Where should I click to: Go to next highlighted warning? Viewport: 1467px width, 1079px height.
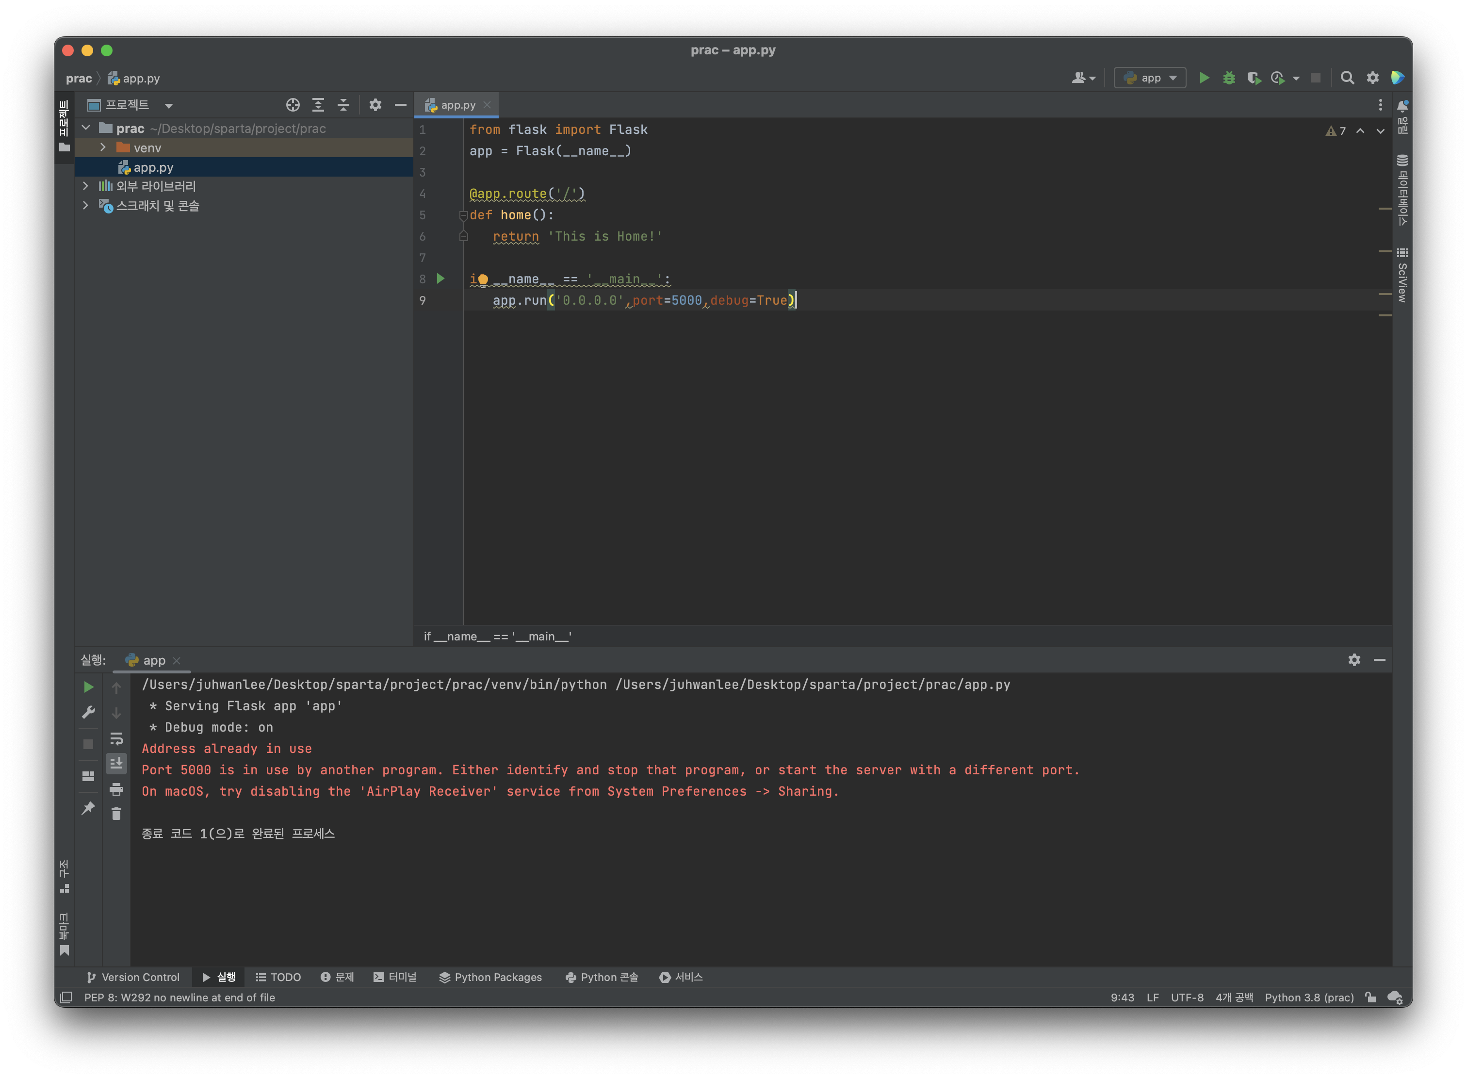[1380, 131]
